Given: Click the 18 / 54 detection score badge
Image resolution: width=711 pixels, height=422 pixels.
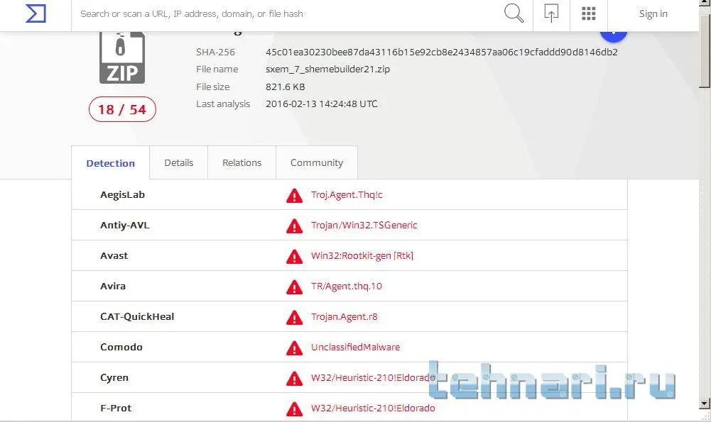Looking at the screenshot, I should (122, 109).
